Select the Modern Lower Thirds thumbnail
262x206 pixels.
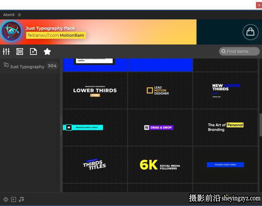tap(225, 165)
